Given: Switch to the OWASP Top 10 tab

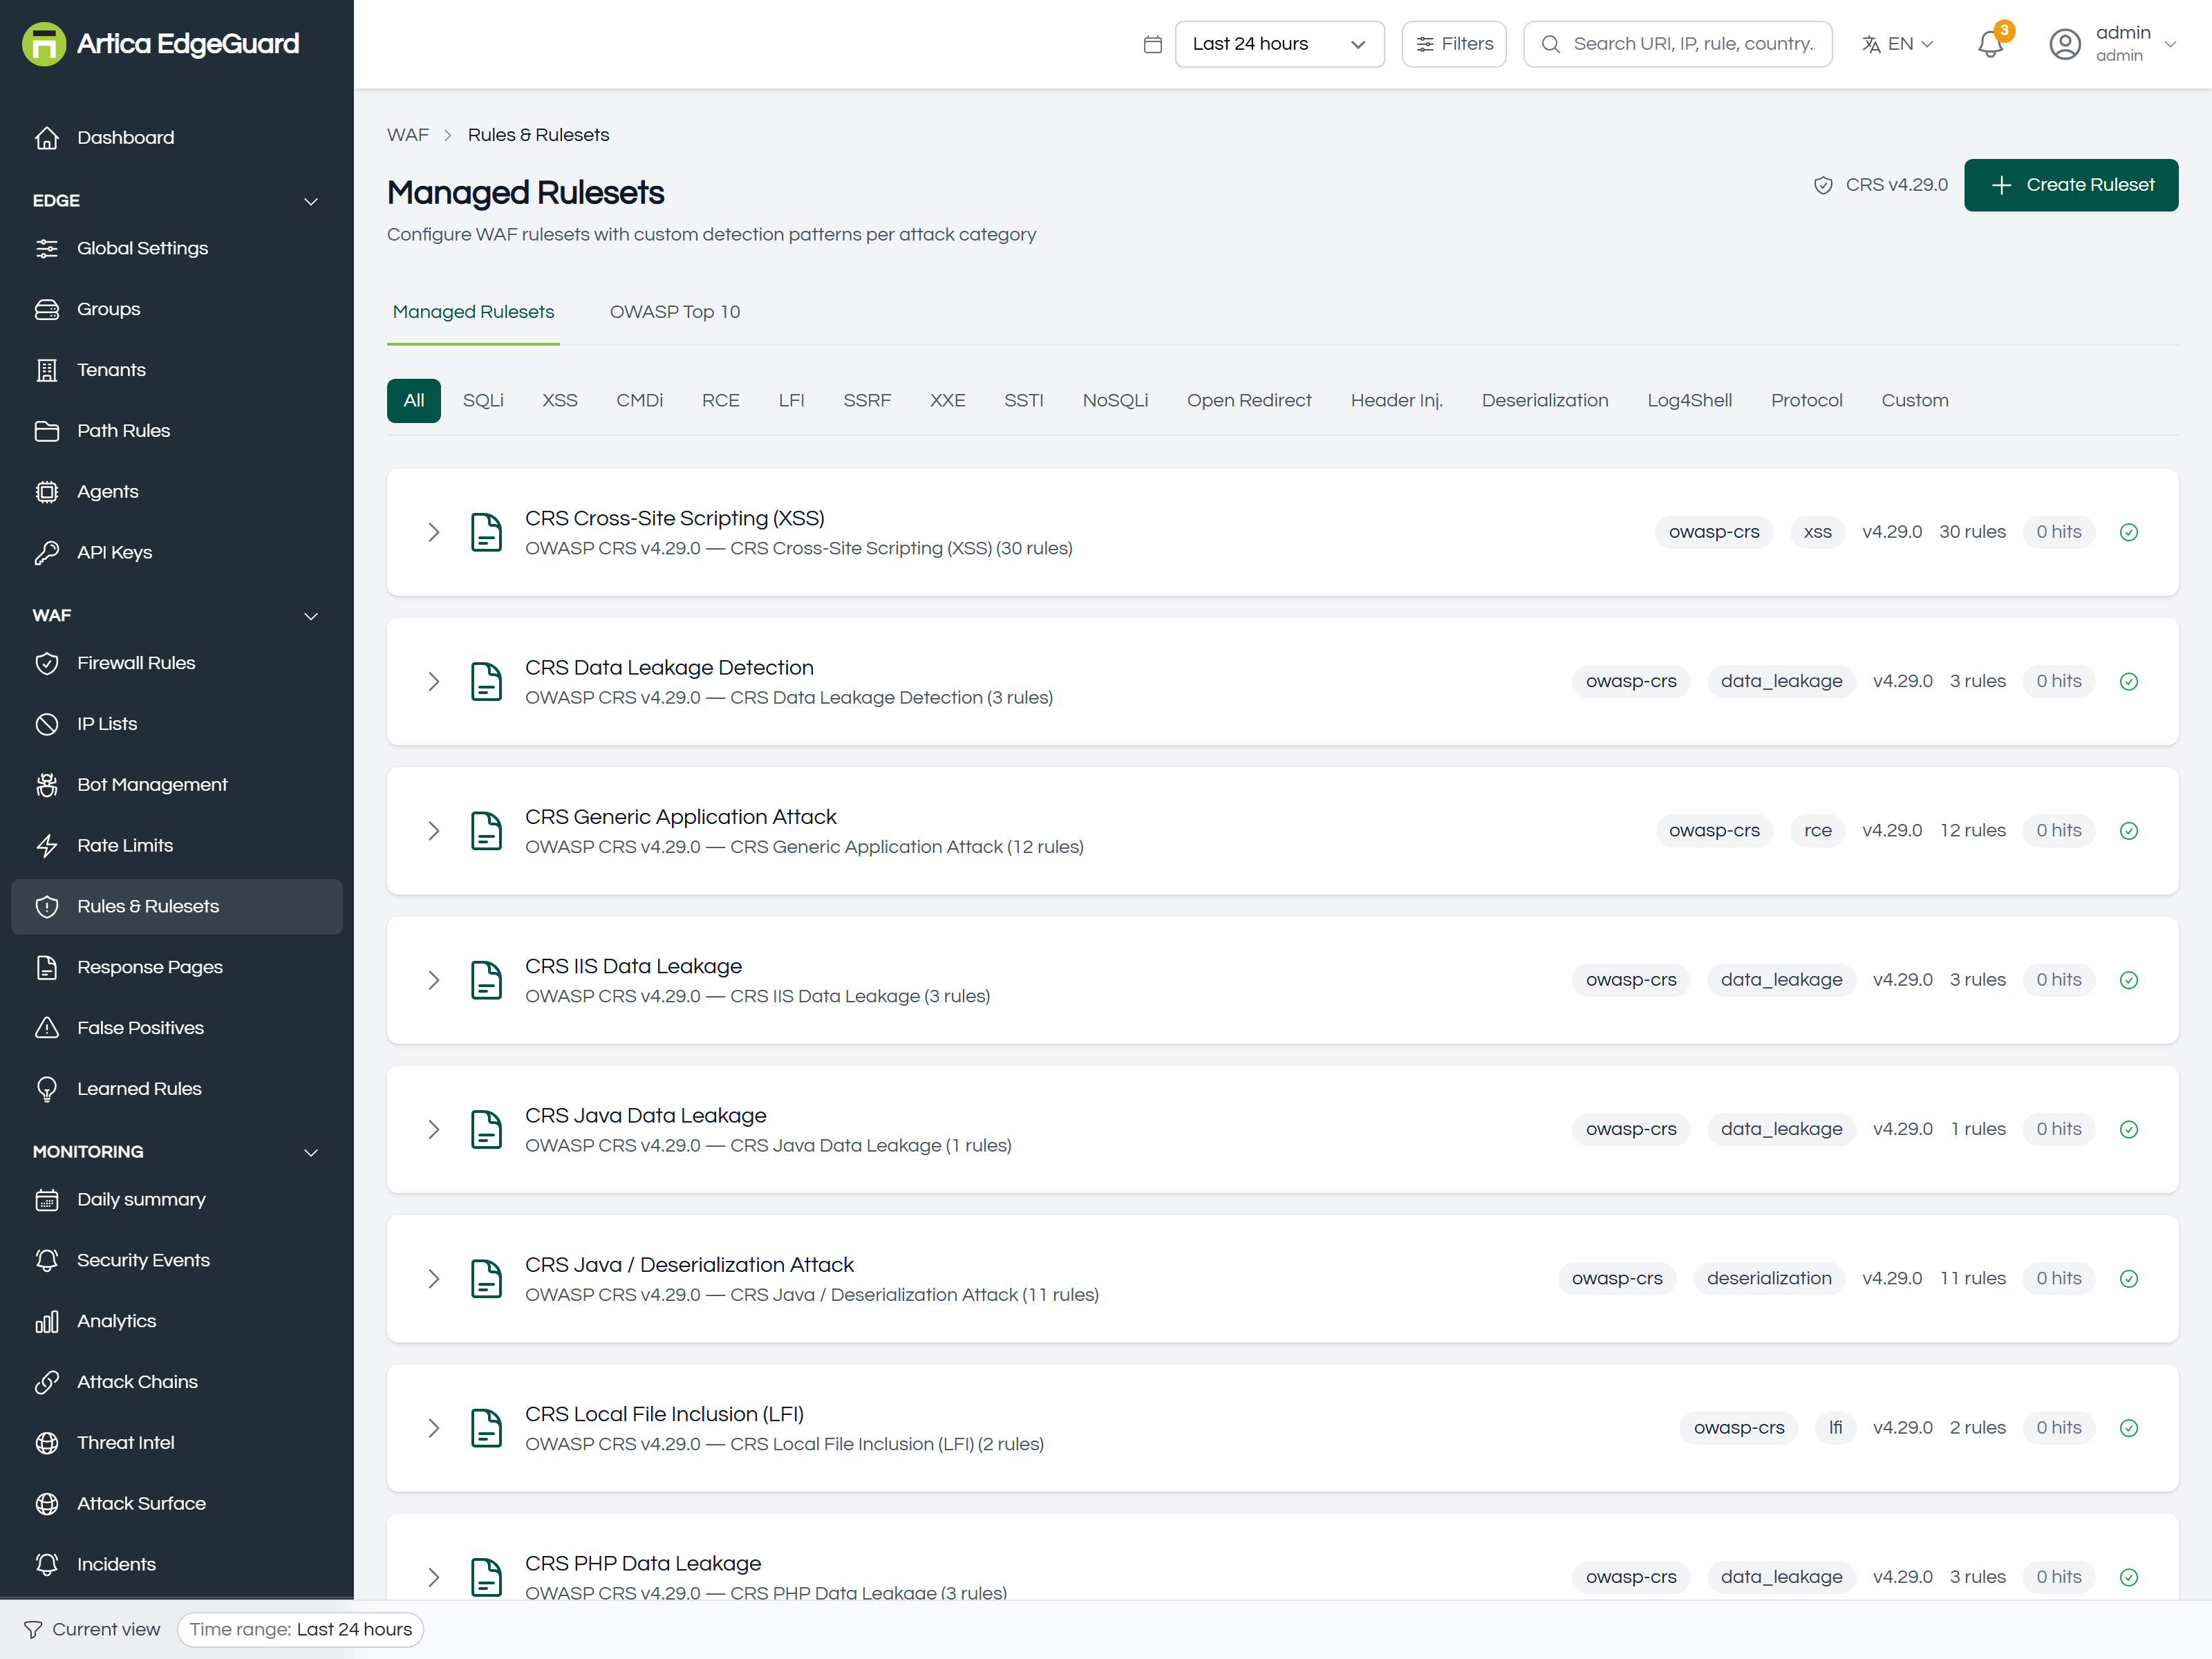Looking at the screenshot, I should pyautogui.click(x=675, y=312).
